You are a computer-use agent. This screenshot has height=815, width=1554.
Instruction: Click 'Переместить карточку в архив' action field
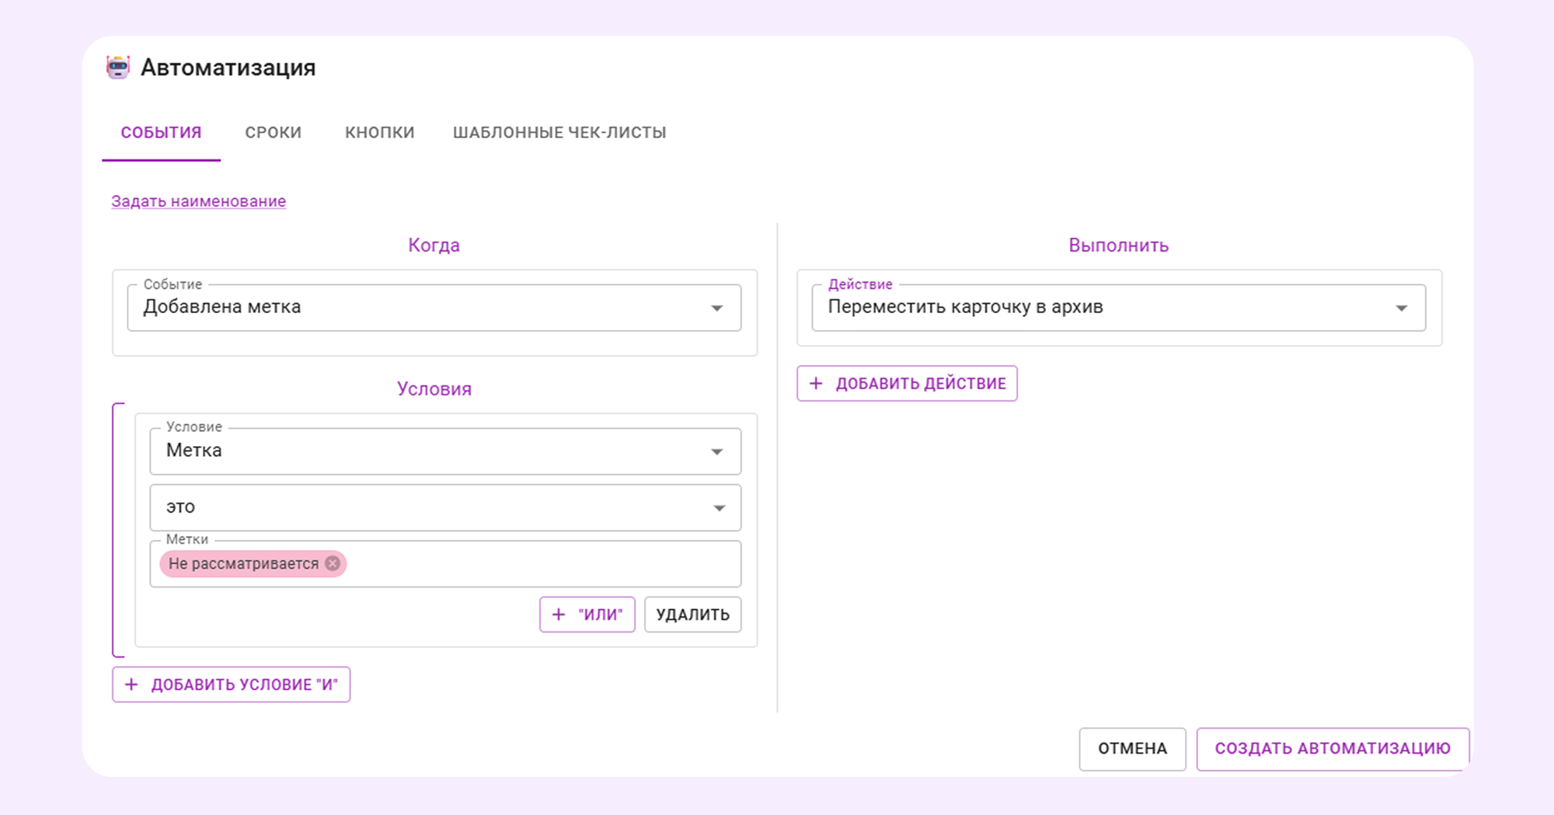pyautogui.click(x=1088, y=308)
